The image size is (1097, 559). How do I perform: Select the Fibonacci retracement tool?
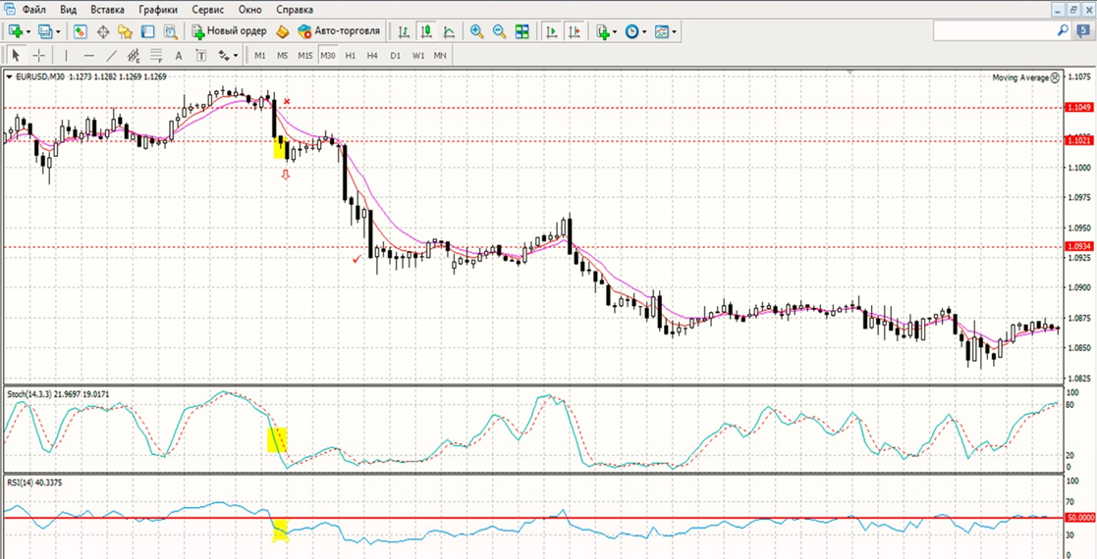(x=156, y=56)
